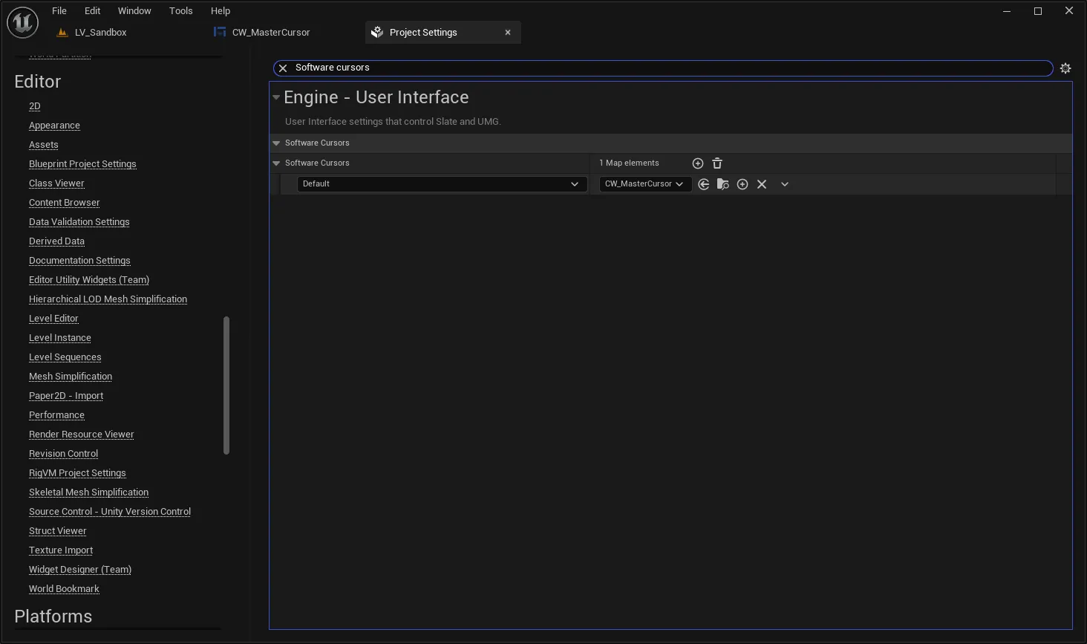Switch to the LV_Sandbox tab

point(94,33)
